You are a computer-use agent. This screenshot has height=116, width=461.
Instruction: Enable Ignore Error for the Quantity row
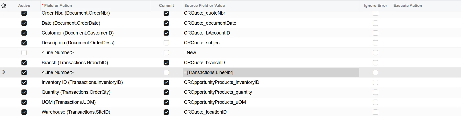tap(375, 92)
